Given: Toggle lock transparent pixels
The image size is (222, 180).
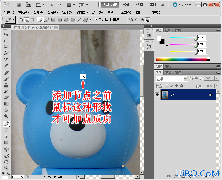Looking at the screenshot, I should [167, 86].
